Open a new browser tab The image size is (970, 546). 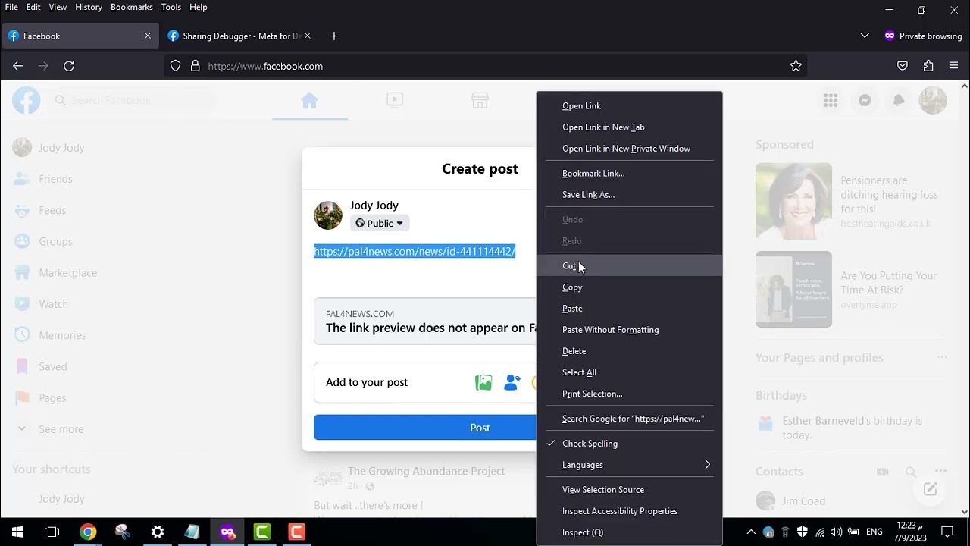334,36
